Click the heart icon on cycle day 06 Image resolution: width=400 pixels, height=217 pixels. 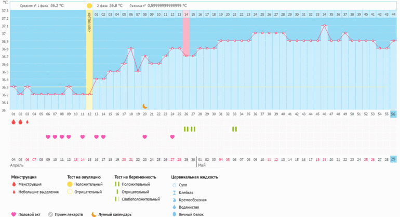click(48, 137)
